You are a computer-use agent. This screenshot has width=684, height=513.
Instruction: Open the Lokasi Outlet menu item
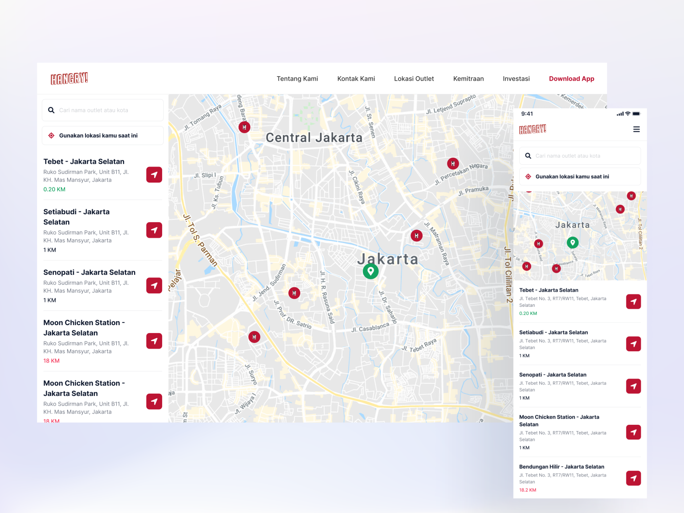(414, 78)
